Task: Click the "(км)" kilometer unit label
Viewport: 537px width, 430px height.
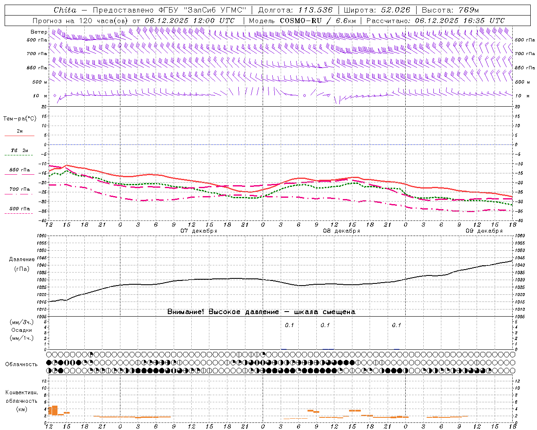Action: point(21,409)
